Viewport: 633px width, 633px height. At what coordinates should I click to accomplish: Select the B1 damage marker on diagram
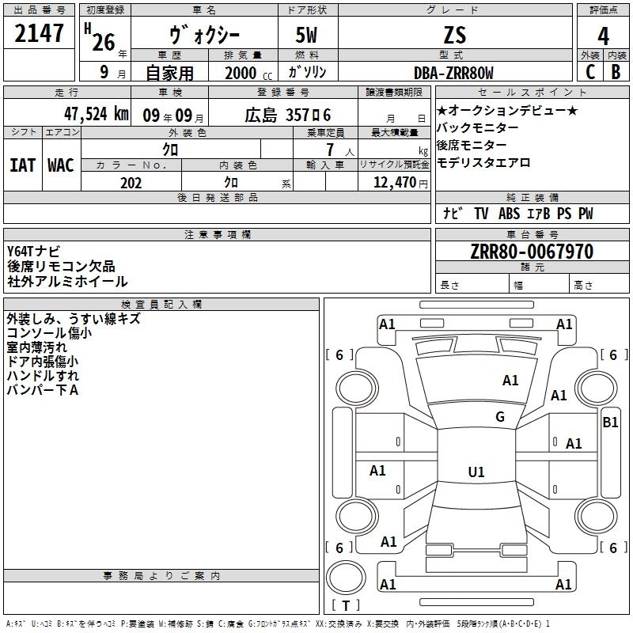pos(610,423)
